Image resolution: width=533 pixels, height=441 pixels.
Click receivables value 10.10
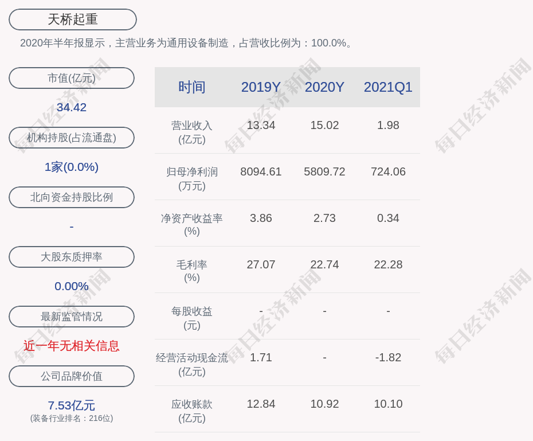388,404
